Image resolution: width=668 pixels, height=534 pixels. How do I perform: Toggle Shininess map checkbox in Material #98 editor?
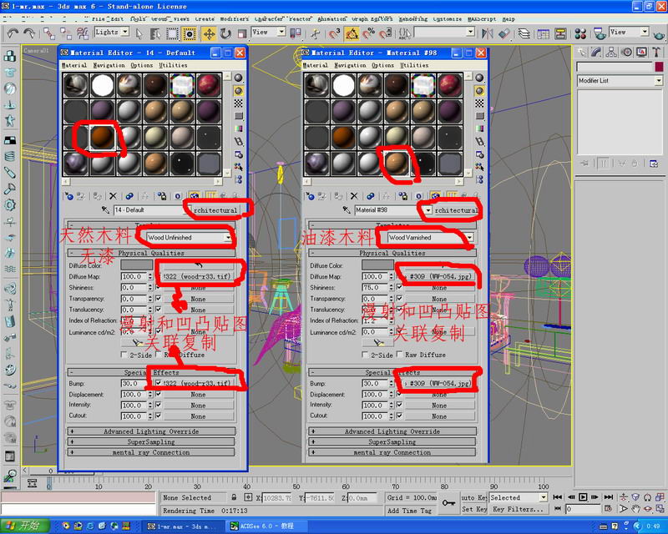(400, 287)
